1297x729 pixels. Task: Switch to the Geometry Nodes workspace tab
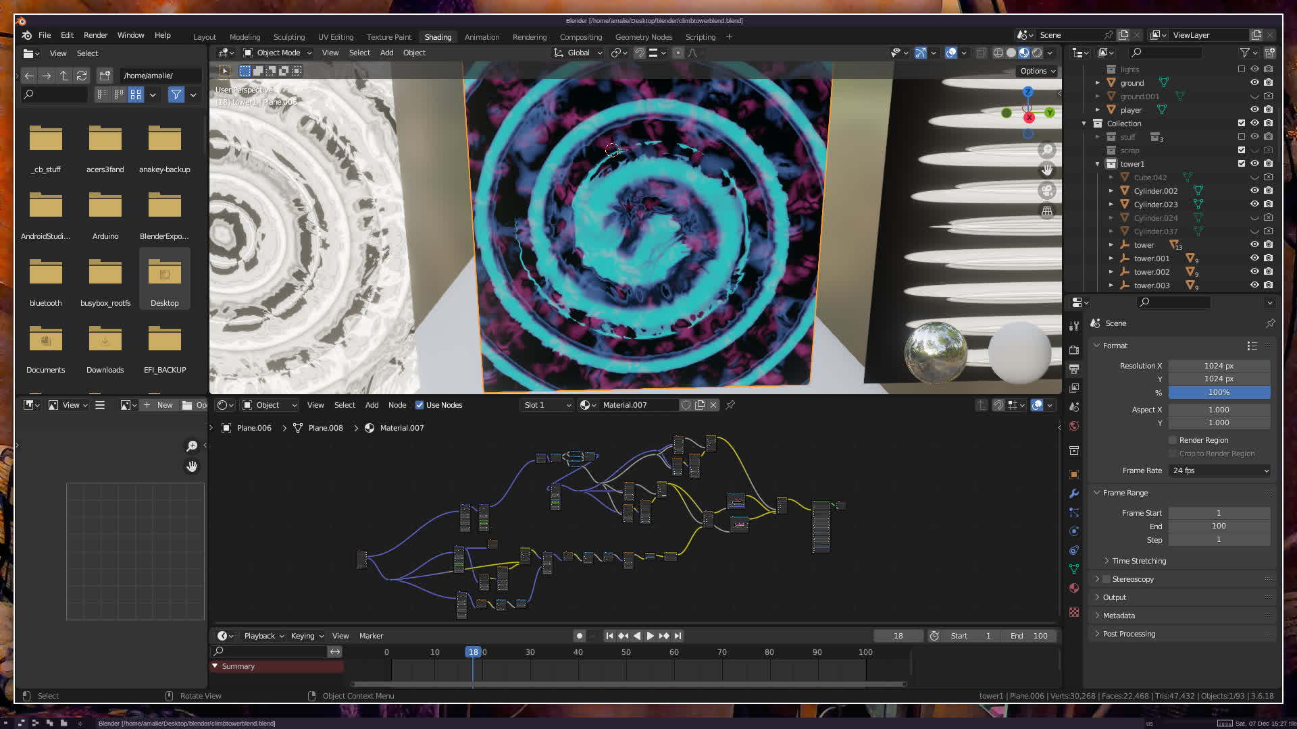643,37
